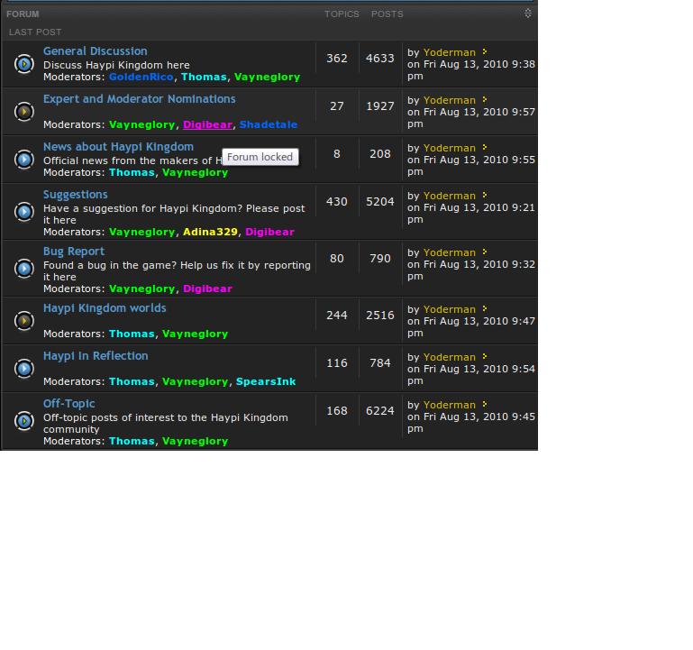
Task: Open moderator SpearsInk's profile
Action: tap(266, 381)
